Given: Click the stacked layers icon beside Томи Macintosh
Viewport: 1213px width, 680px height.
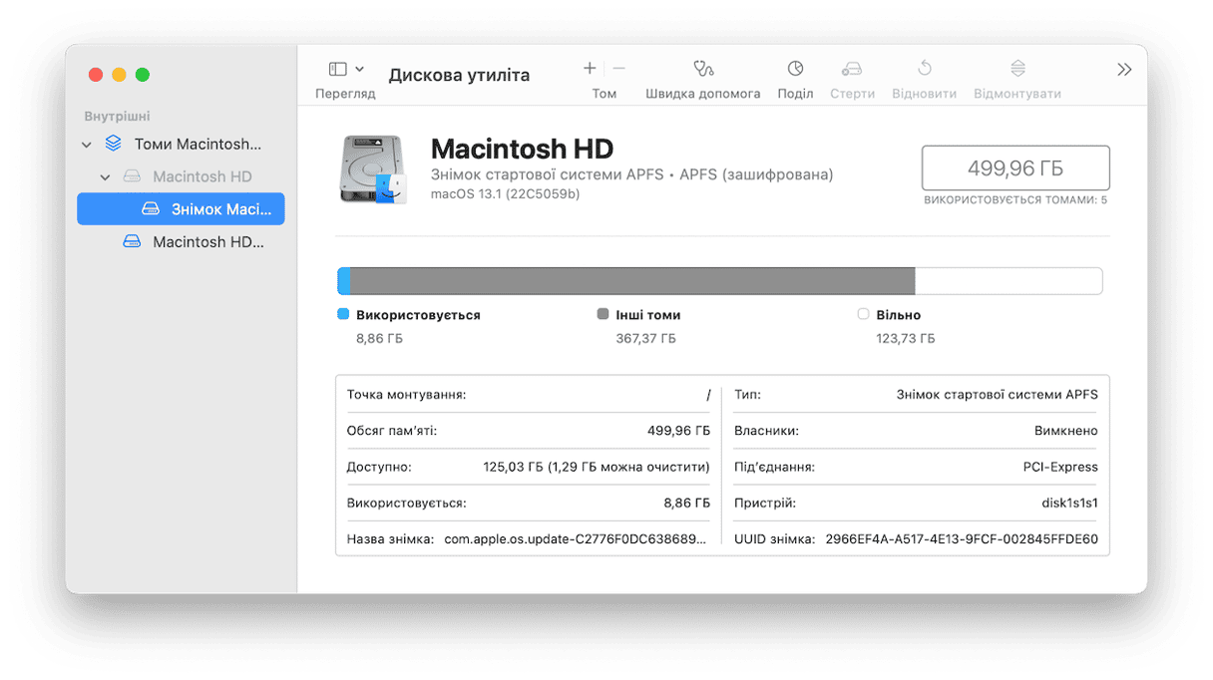Looking at the screenshot, I should coord(114,144).
